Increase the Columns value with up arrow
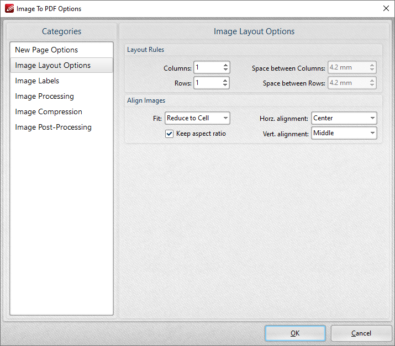This screenshot has height=346, width=395. [x=225, y=65]
